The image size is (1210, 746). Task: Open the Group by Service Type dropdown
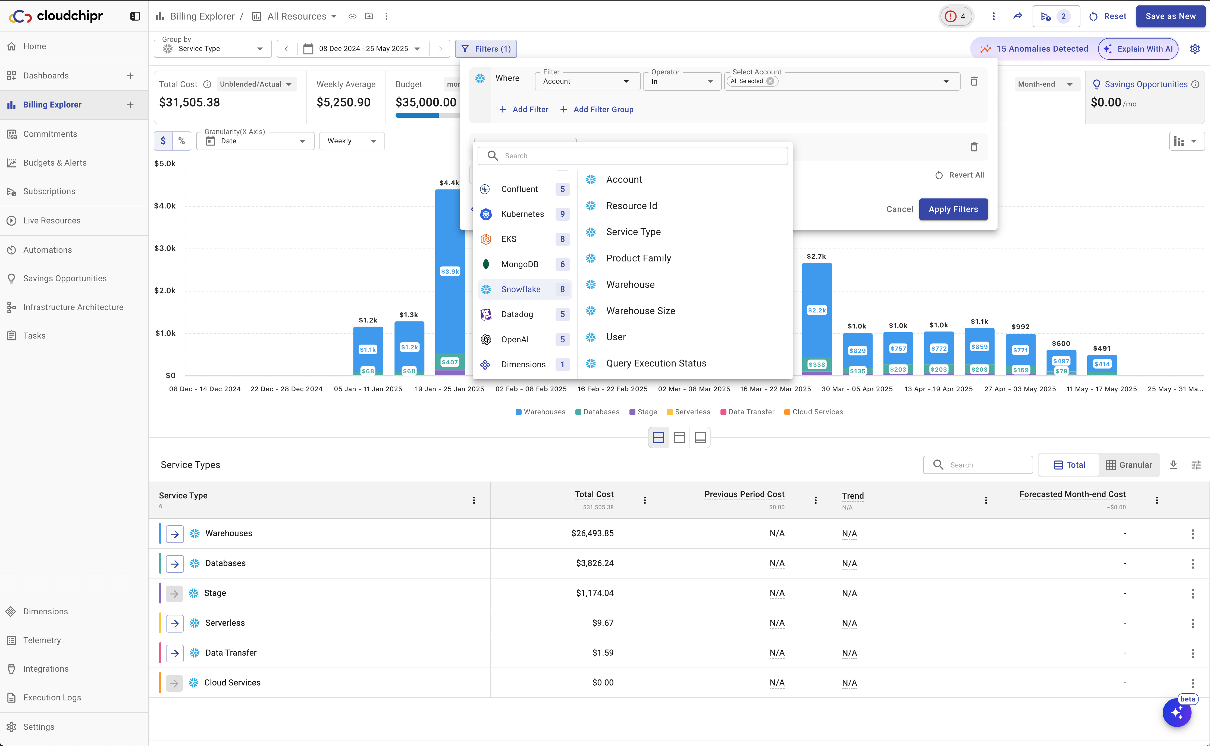(213, 49)
